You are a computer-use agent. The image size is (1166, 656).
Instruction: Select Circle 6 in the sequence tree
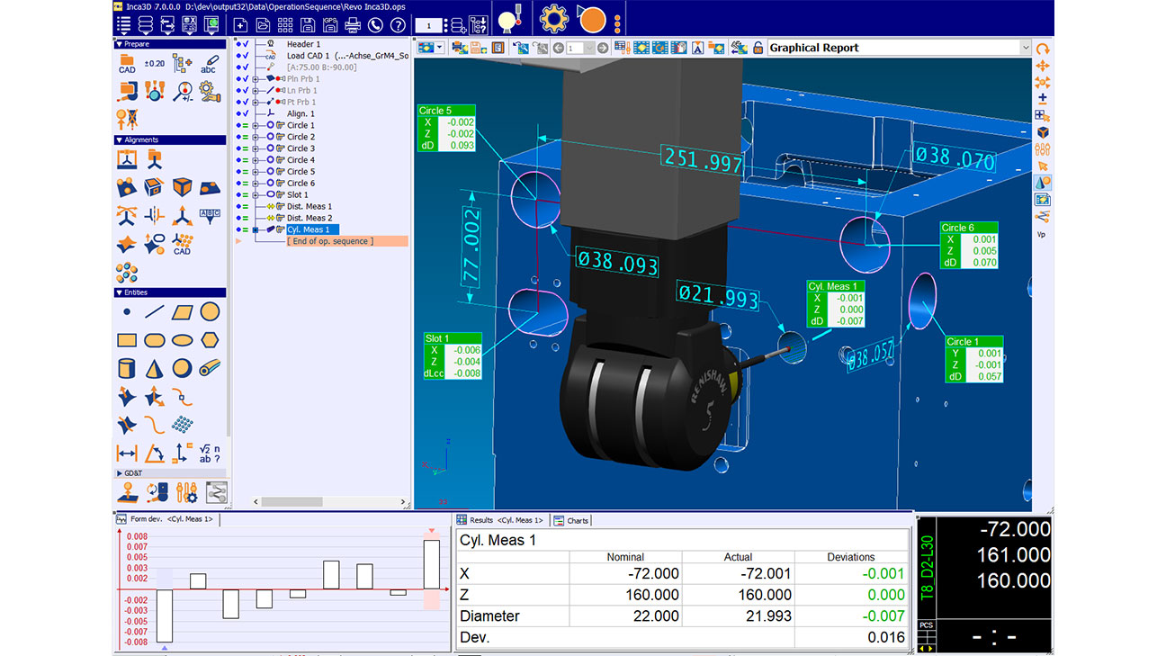300,184
